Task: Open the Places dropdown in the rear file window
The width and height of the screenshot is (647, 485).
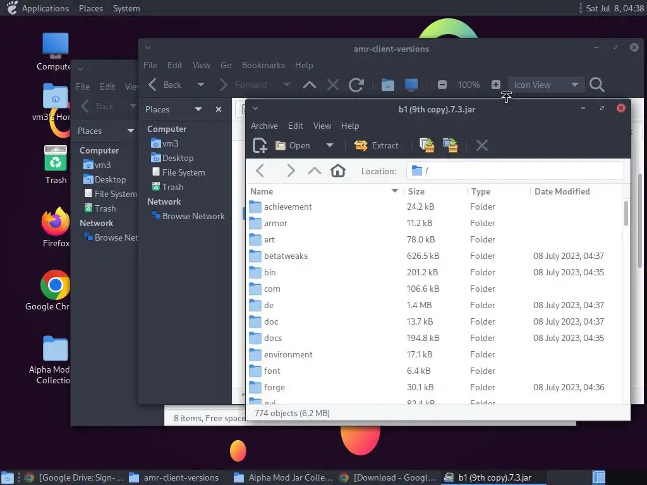Action: (130, 131)
